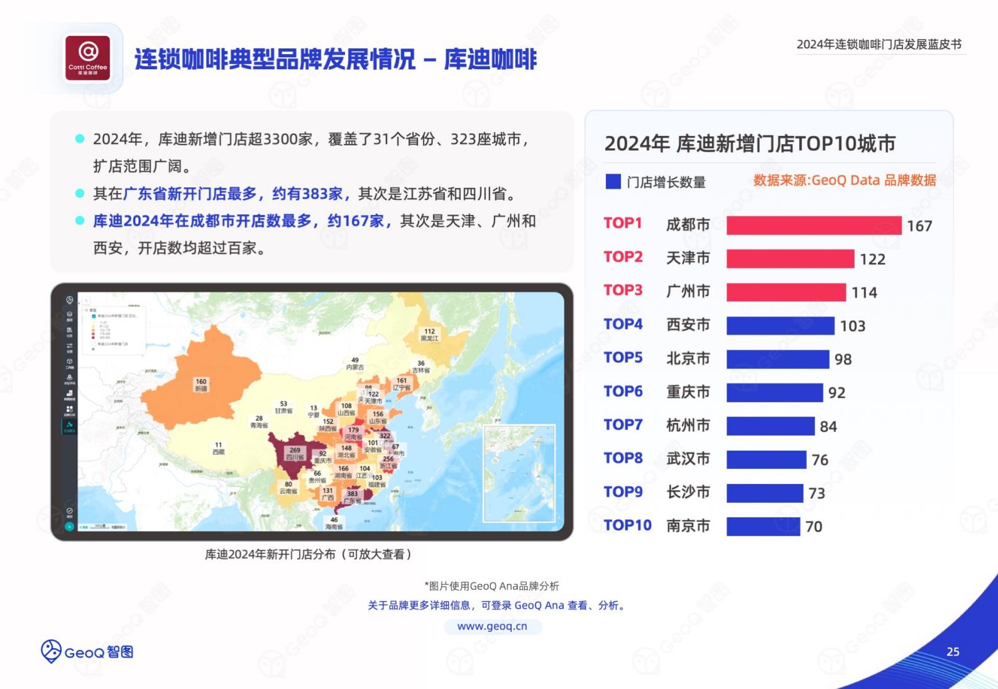Click the value 103 next to 西安市 bar
This screenshot has height=689, width=998.
click(853, 326)
